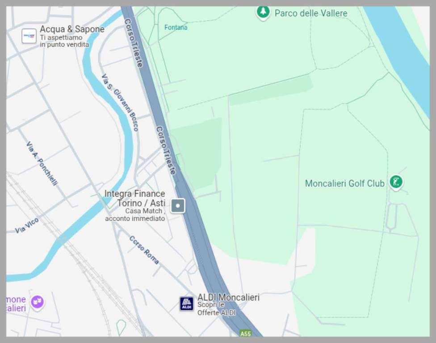
Task: Click the Via S. Giovanni Bosco street label
Action: click(120, 102)
